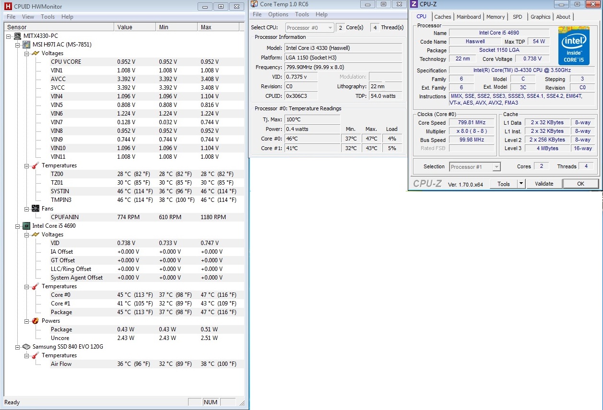Collapse the Samsung SSD 840 EVO node
This screenshot has height=410, width=603.
tap(18, 347)
